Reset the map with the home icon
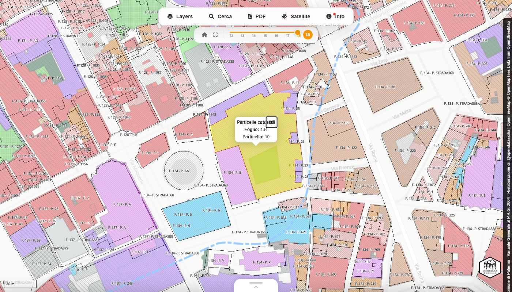Viewport: 512px width, 292px height. coord(204,35)
